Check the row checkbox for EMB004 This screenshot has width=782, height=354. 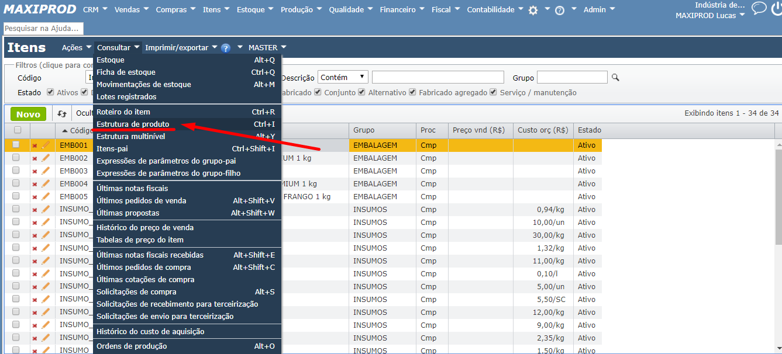click(x=16, y=183)
